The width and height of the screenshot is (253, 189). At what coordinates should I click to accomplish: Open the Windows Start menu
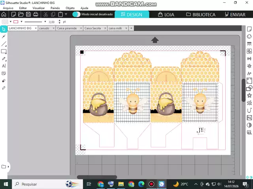[x=6, y=184]
